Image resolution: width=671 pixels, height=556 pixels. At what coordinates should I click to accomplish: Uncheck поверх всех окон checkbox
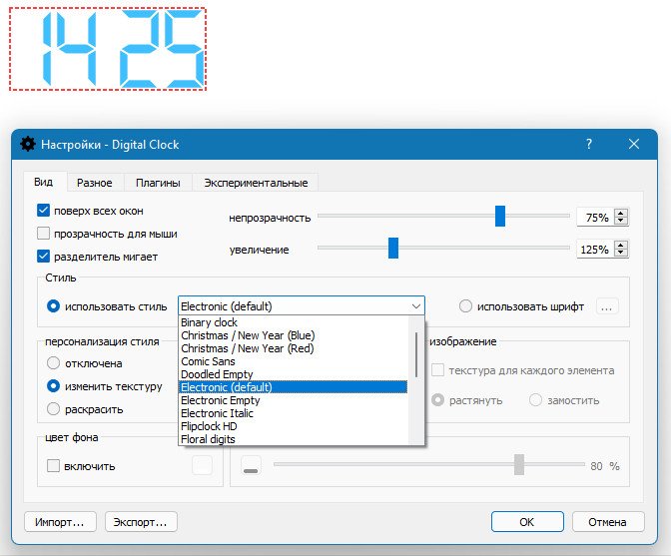pyautogui.click(x=43, y=210)
